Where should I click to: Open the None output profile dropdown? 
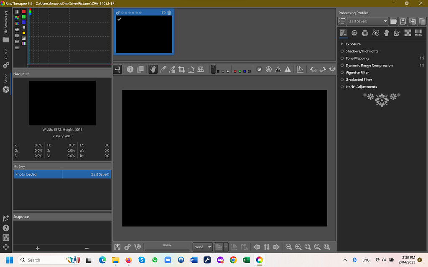tap(202, 247)
